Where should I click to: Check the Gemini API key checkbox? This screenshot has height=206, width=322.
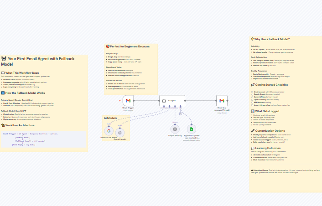tap(252, 97)
